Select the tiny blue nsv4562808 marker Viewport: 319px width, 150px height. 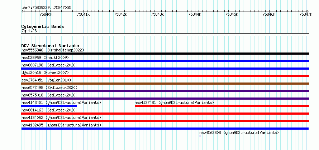pyautogui.click(x=200, y=136)
